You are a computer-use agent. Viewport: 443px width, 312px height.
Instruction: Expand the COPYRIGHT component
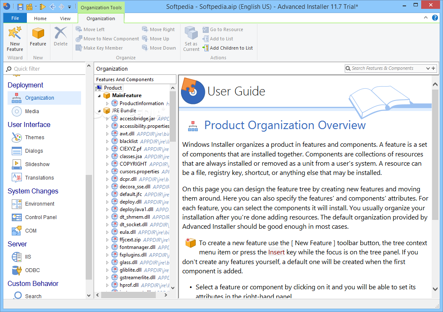107,164
